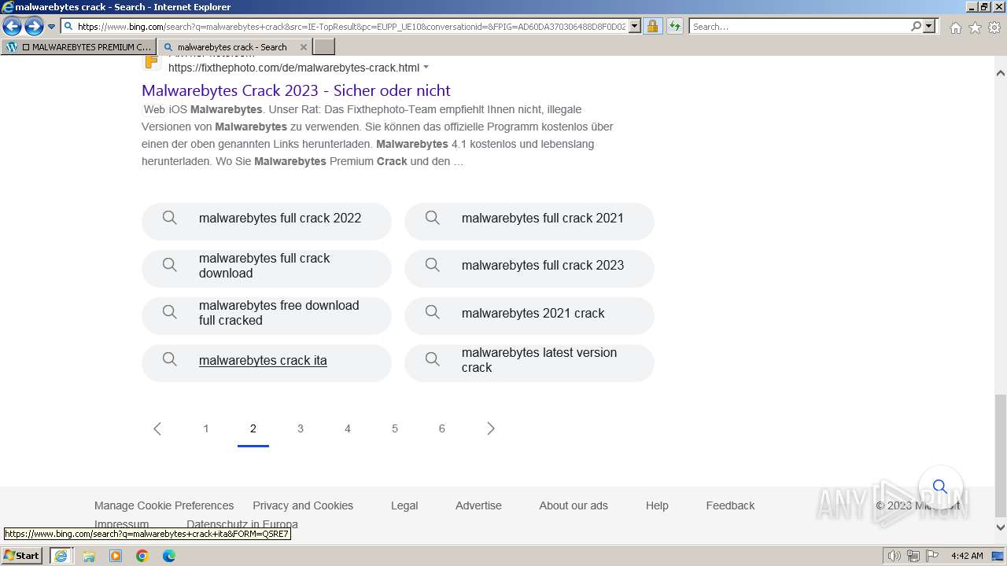The height and width of the screenshot is (566, 1007).
Task: Open the Action Center flag icon
Action: pyautogui.click(x=933, y=556)
